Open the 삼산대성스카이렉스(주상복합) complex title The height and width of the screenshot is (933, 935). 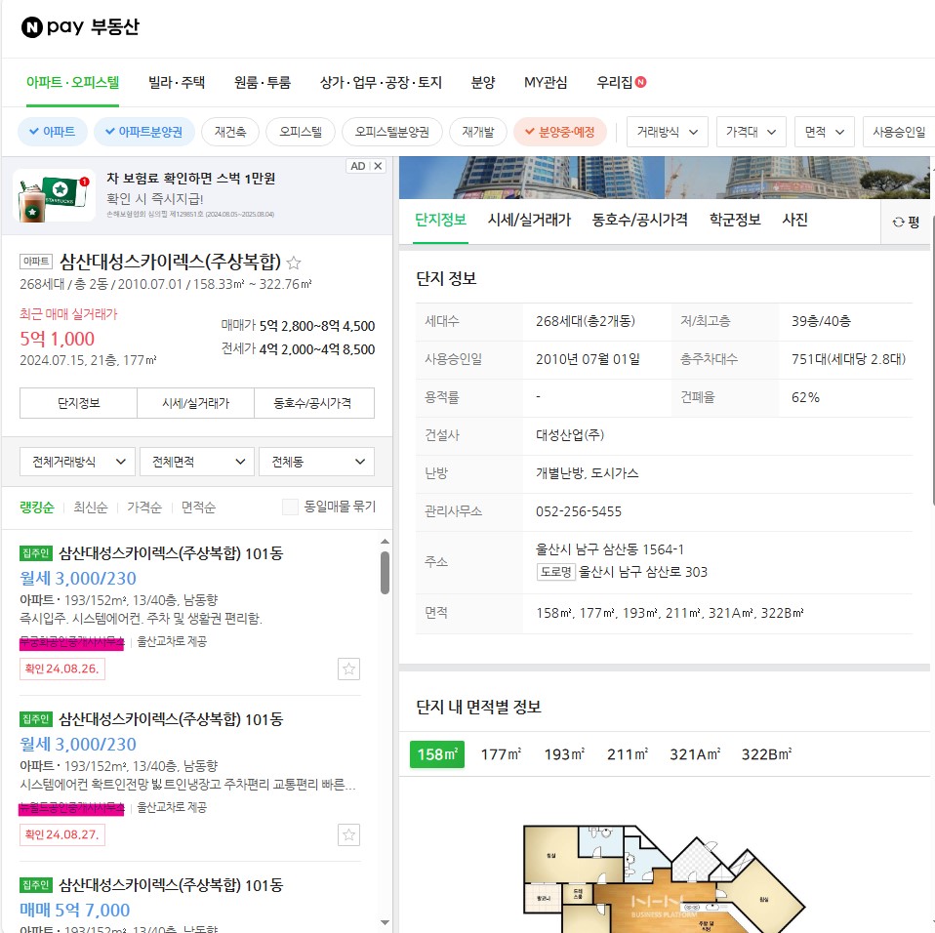point(170,262)
